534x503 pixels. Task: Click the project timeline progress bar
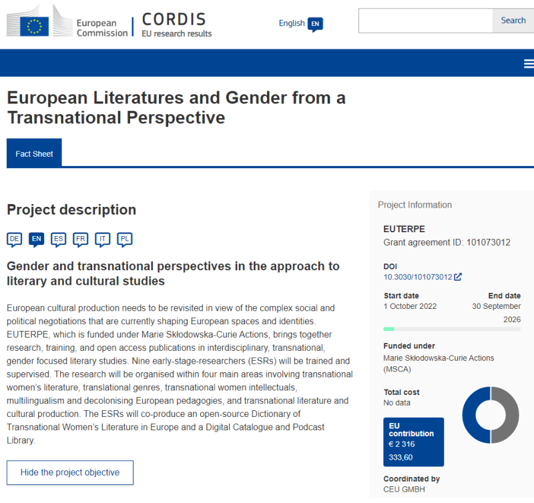pyautogui.click(x=452, y=329)
